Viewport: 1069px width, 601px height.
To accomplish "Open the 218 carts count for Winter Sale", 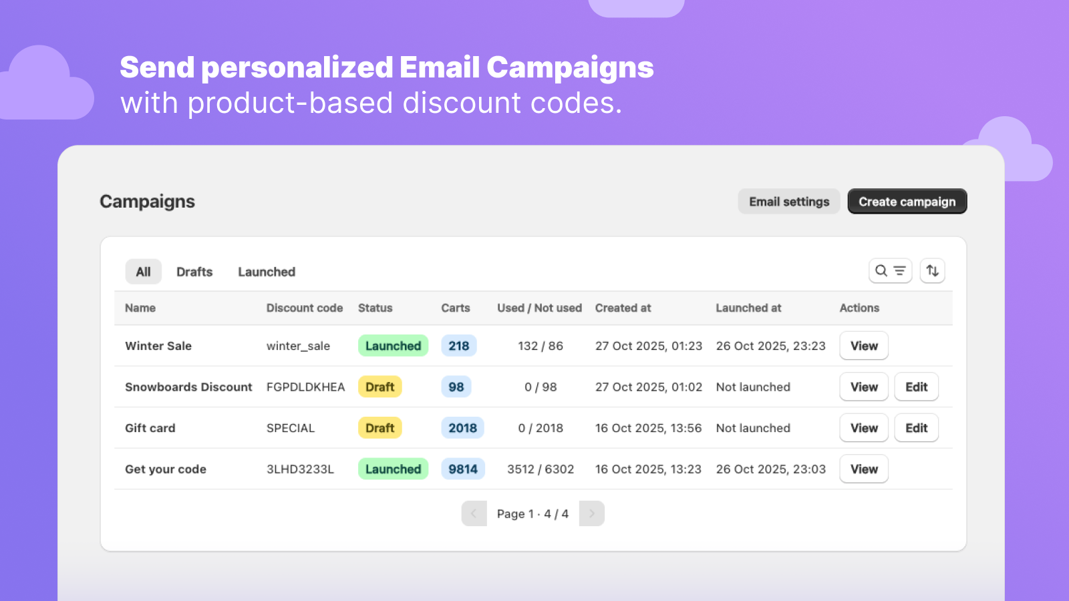I will coord(458,346).
